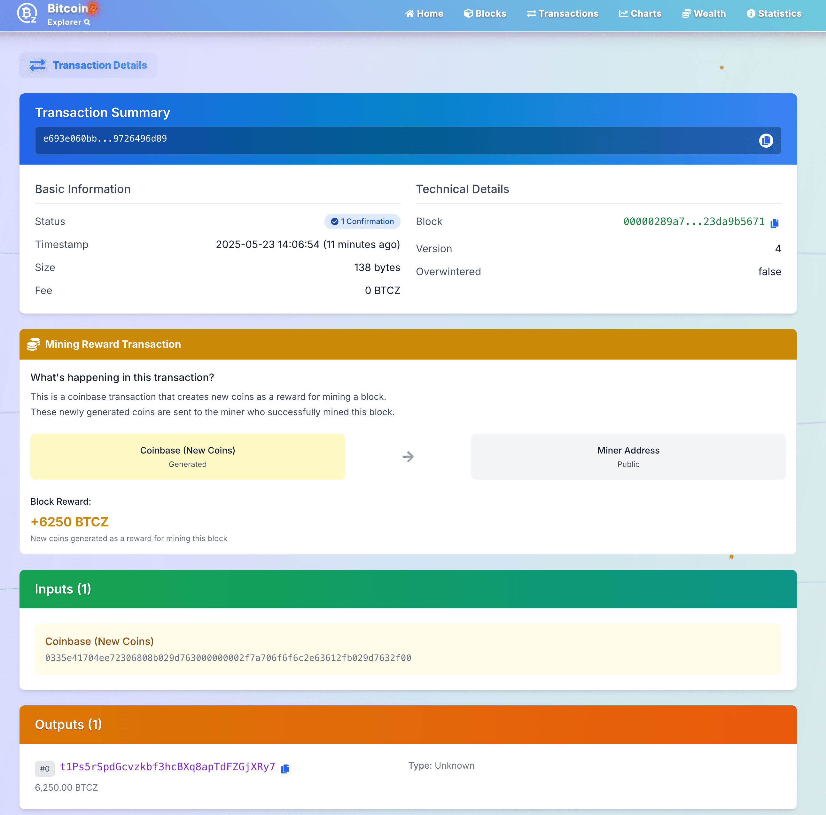Click the Version value 4
Image resolution: width=826 pixels, height=815 pixels.
click(x=778, y=249)
